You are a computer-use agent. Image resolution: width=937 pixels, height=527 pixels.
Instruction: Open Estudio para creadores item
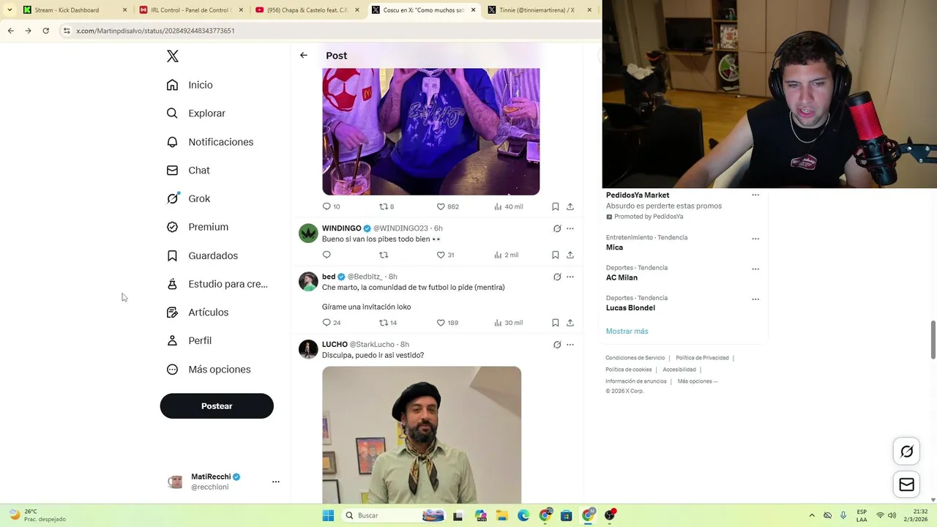[217, 284]
